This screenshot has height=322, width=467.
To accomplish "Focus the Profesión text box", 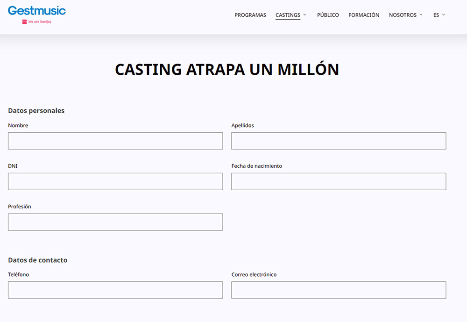I will [x=115, y=222].
